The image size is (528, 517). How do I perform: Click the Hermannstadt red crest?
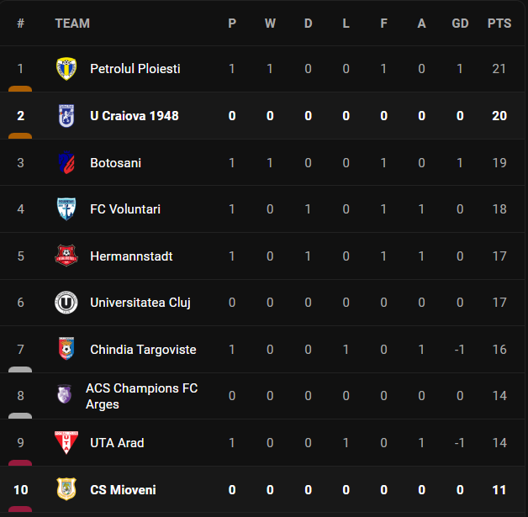pos(66,256)
